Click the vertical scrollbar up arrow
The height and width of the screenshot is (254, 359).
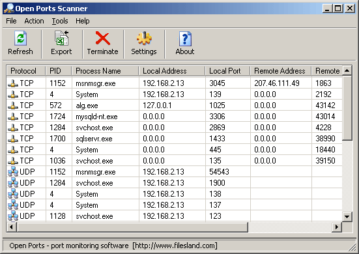click(x=347, y=70)
